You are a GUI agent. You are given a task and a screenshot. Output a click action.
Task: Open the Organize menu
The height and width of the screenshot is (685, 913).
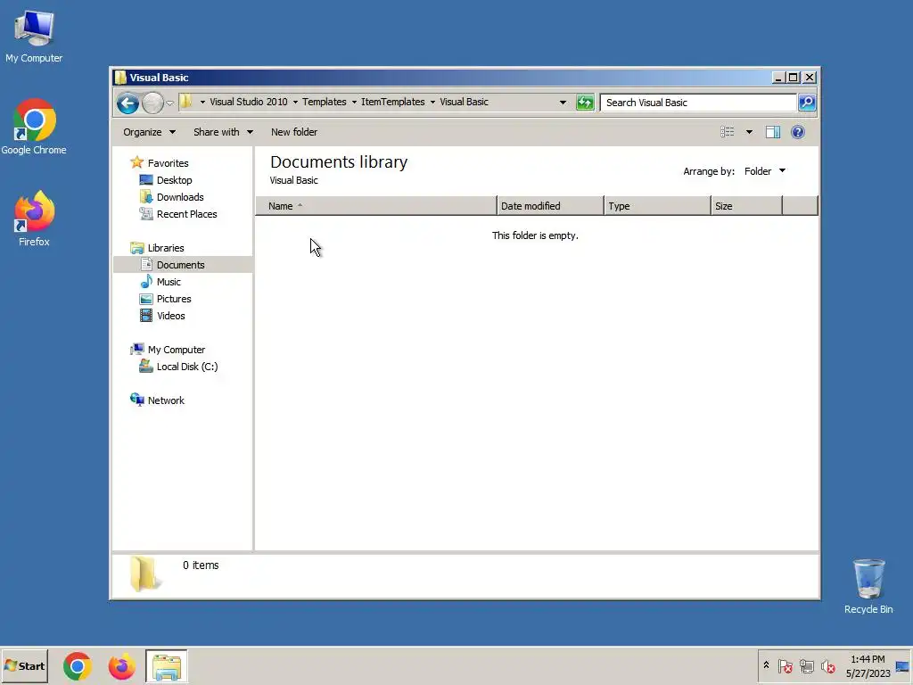(x=149, y=132)
